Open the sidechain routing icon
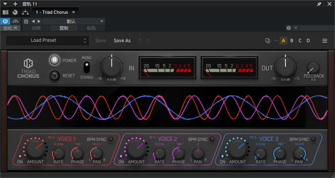 click(15, 21)
